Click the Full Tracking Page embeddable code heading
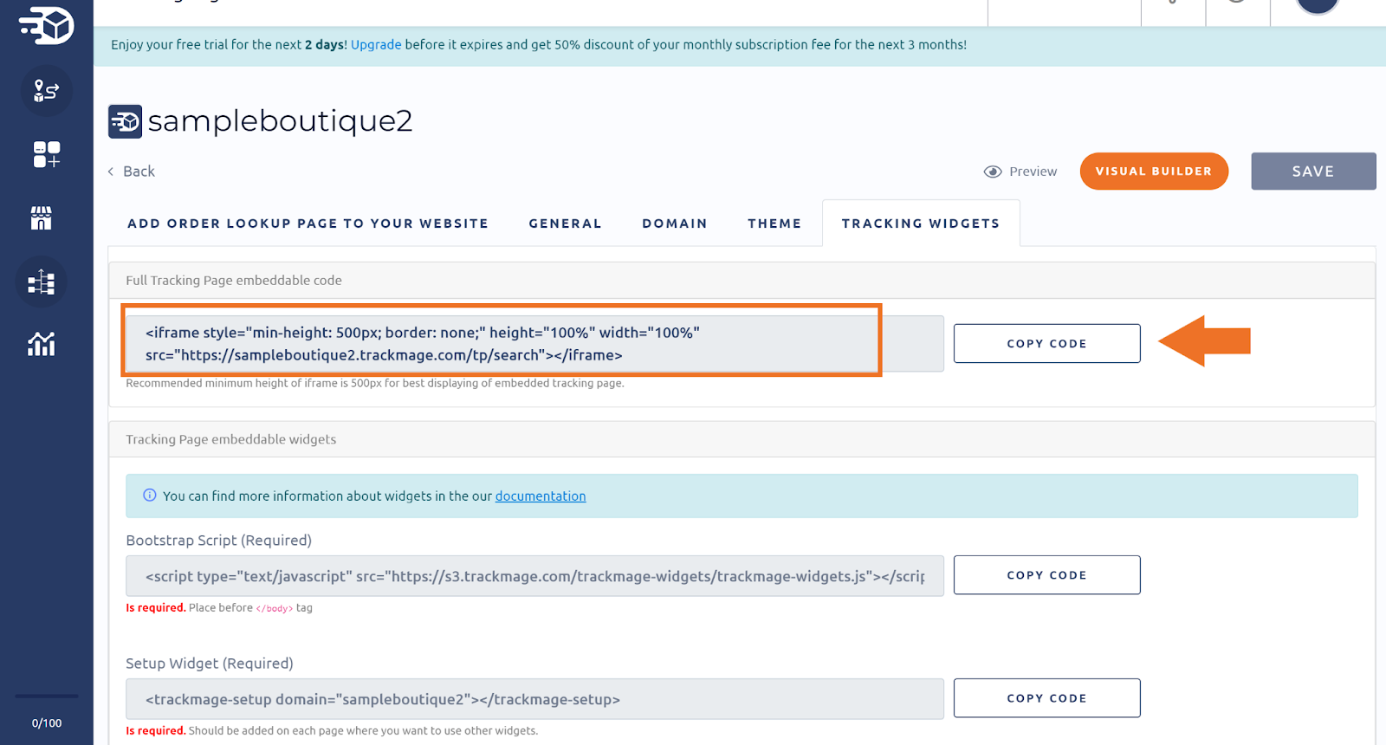This screenshot has width=1386, height=745. click(234, 281)
